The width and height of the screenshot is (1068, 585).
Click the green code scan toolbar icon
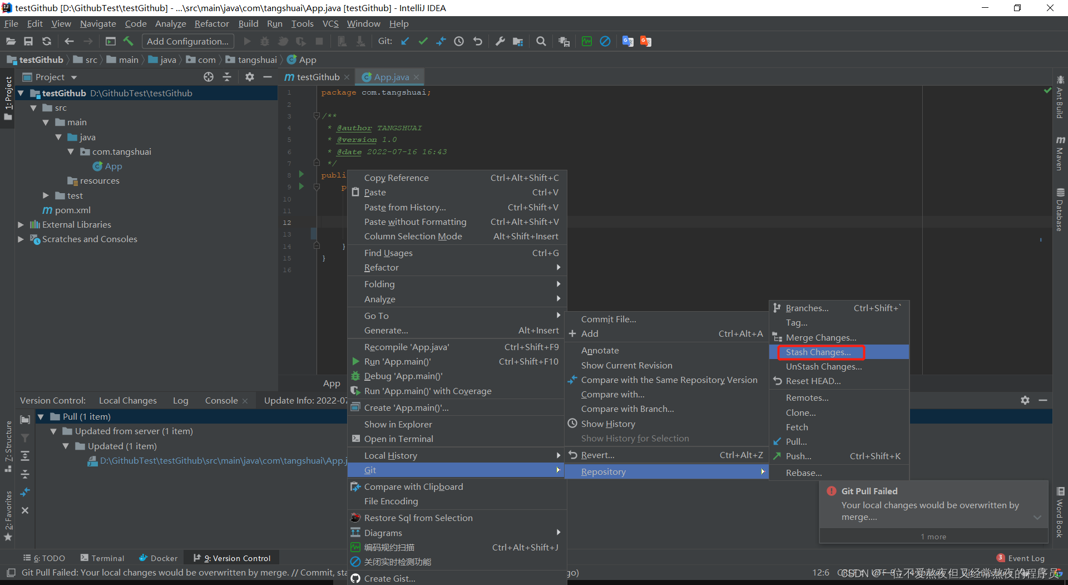(x=587, y=41)
